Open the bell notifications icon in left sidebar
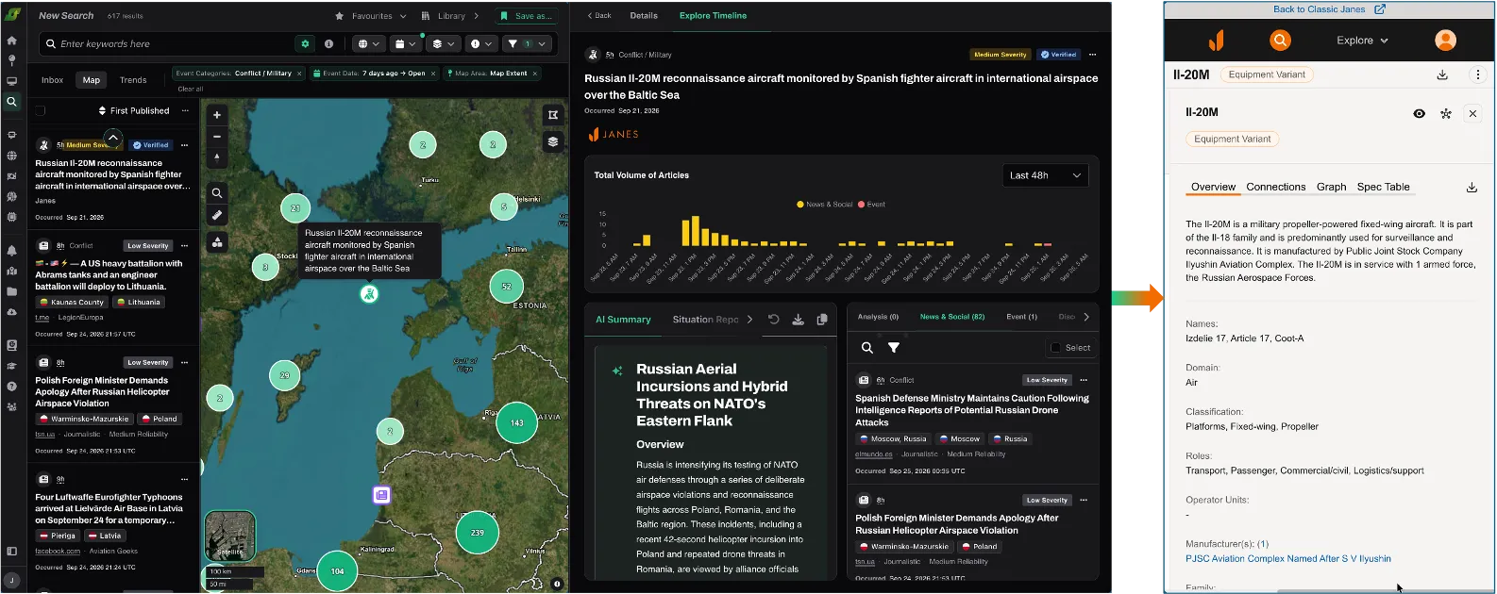 (11, 251)
